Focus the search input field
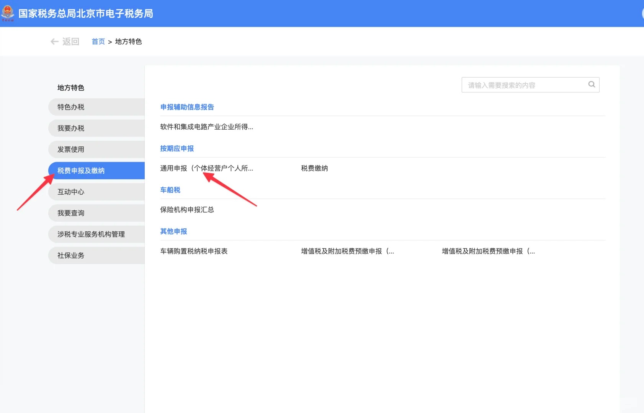The width and height of the screenshot is (644, 413). (x=530, y=85)
